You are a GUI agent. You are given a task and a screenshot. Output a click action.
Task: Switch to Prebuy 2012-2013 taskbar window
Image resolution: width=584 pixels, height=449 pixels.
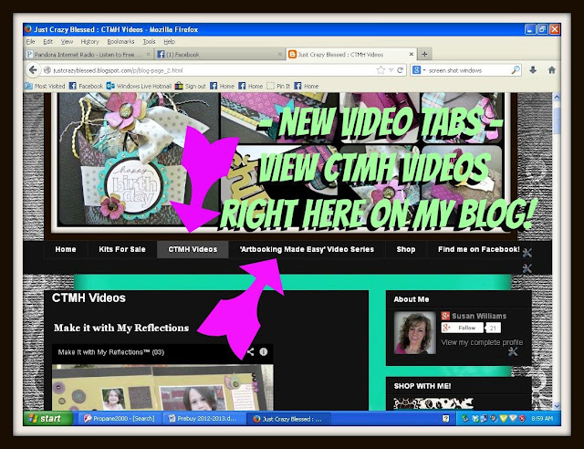[x=203, y=419]
